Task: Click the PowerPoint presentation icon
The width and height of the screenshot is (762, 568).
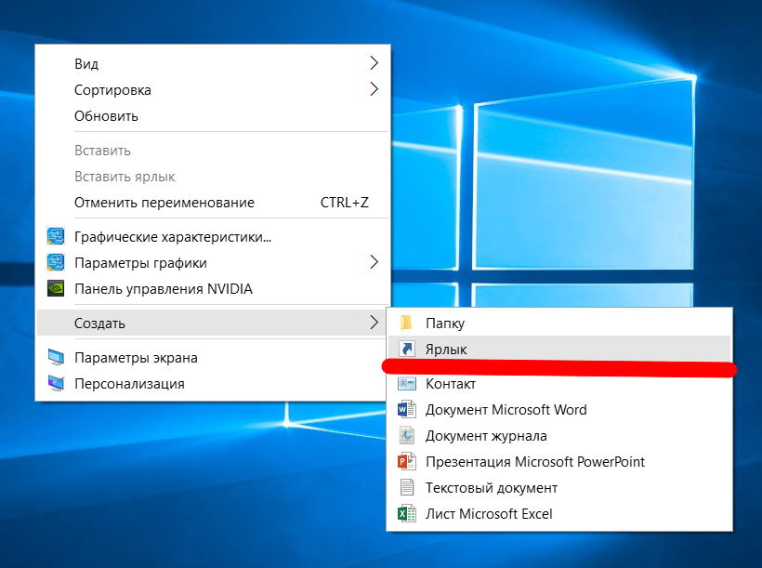Action: pyautogui.click(x=407, y=461)
